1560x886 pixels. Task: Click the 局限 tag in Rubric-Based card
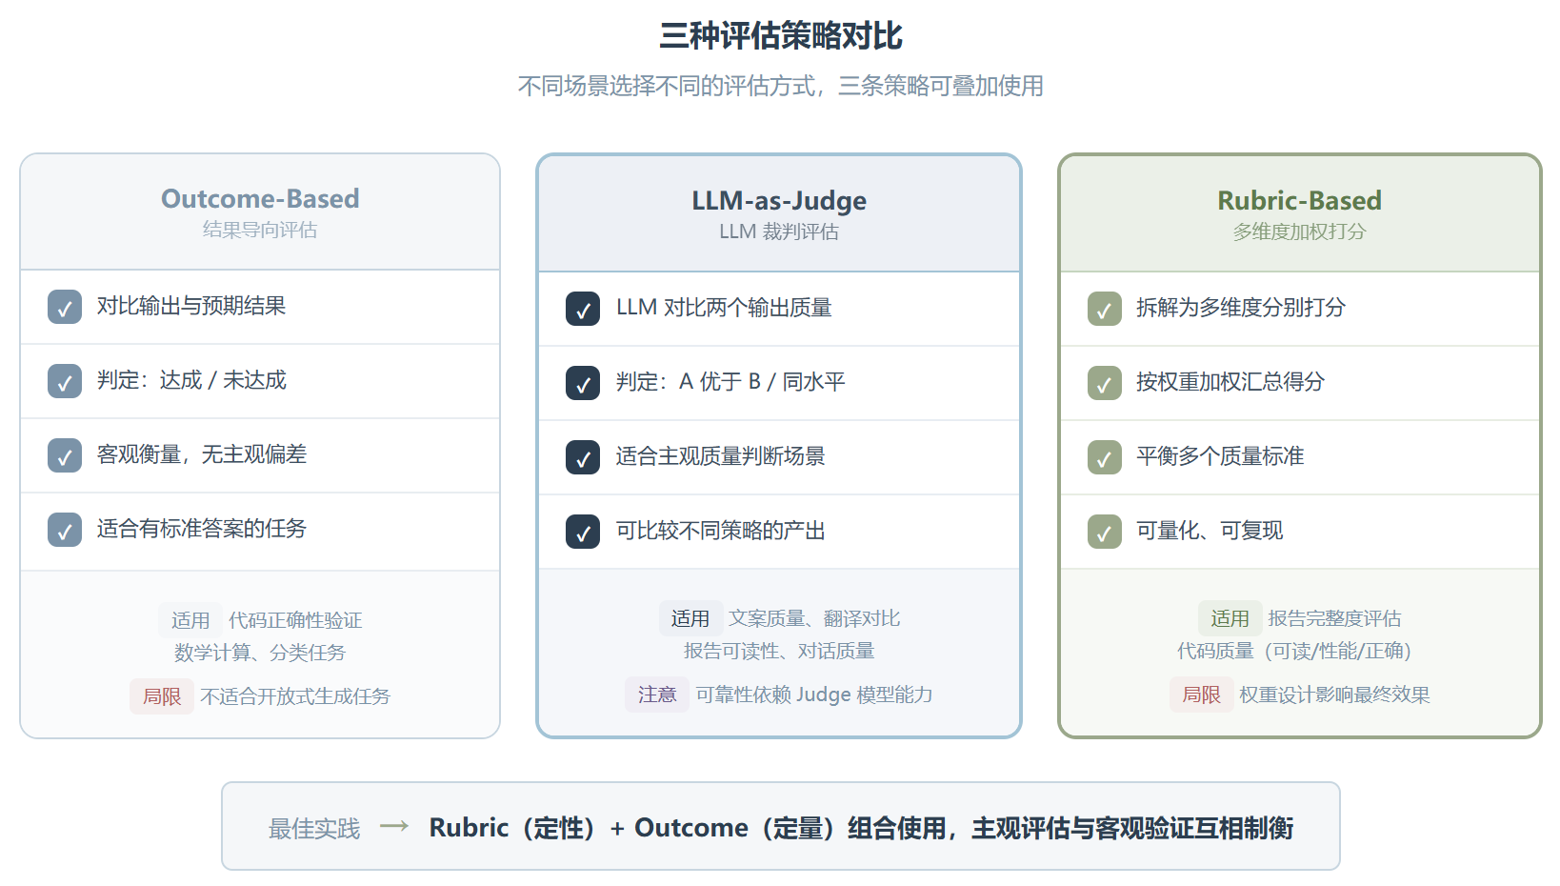click(x=1201, y=695)
